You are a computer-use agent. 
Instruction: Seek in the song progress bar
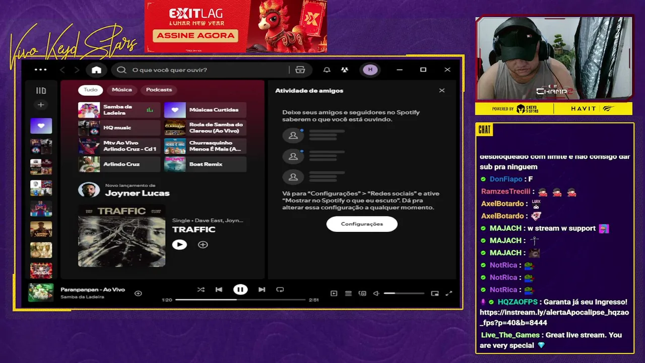(240, 299)
